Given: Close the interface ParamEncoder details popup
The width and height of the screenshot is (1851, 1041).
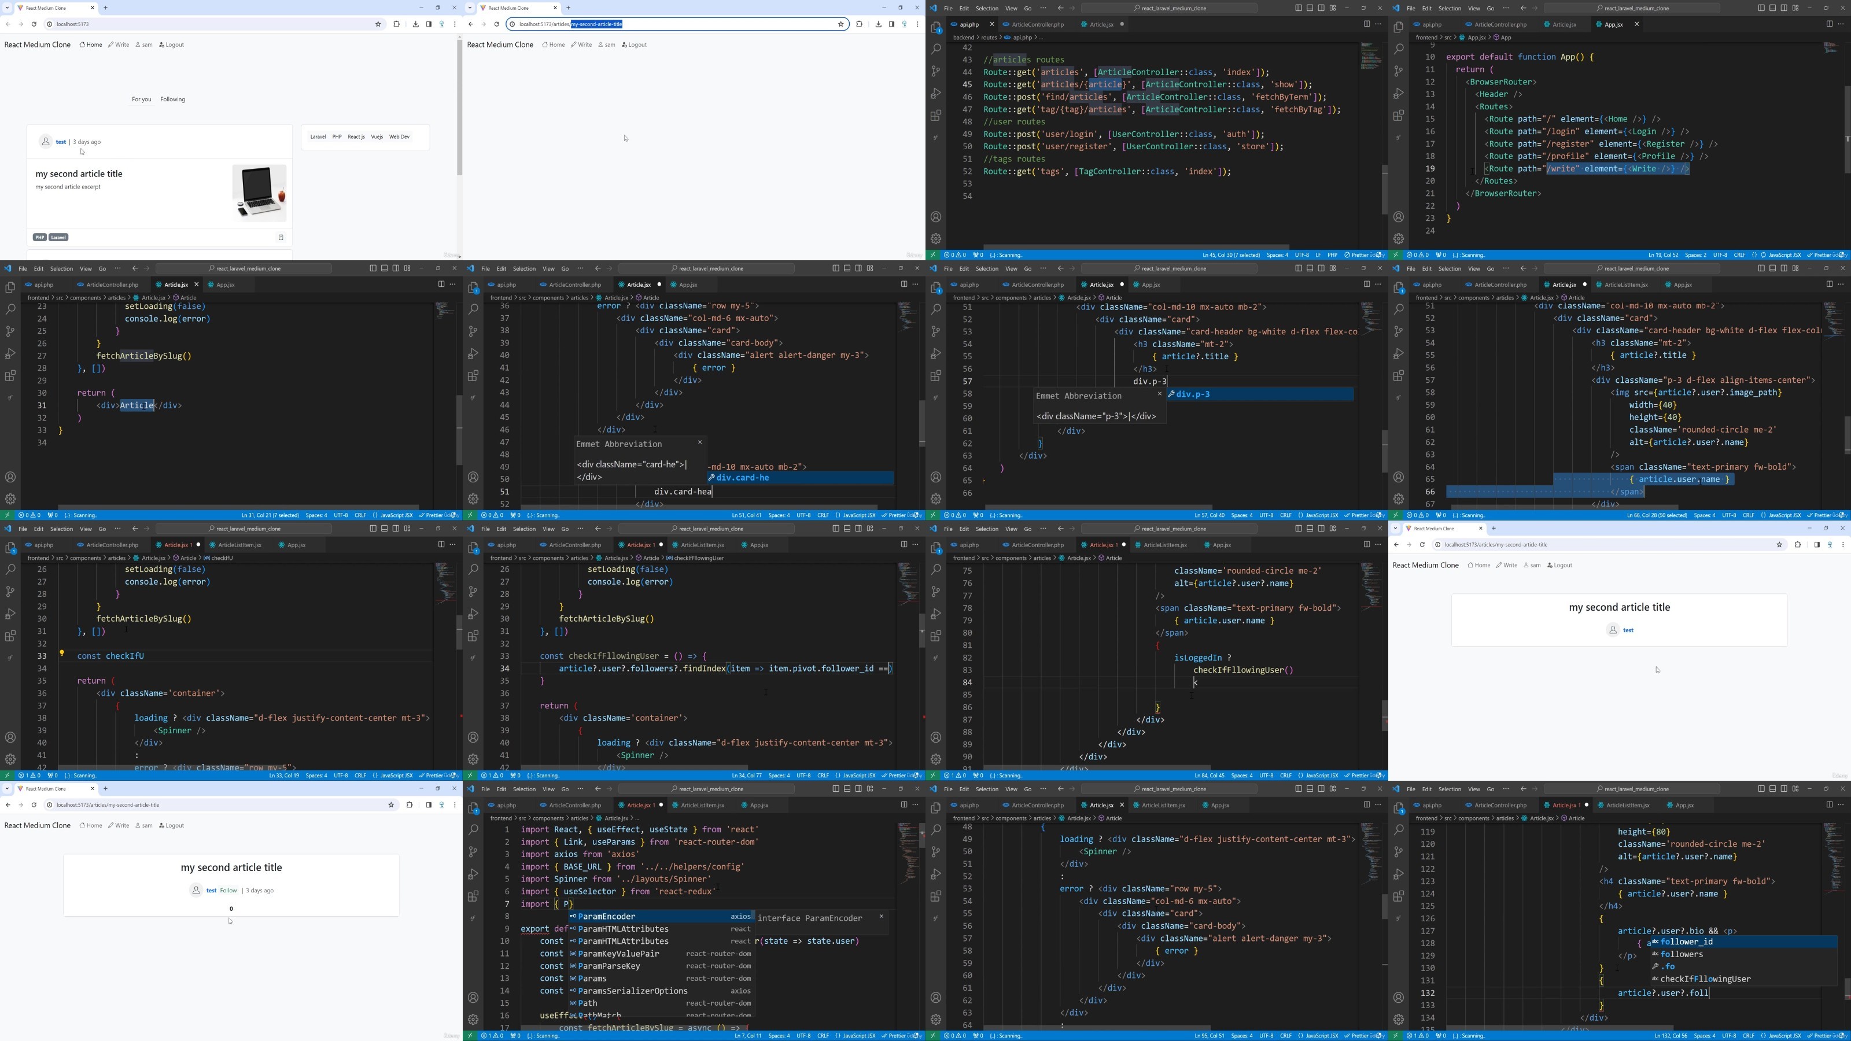Looking at the screenshot, I should (x=881, y=916).
